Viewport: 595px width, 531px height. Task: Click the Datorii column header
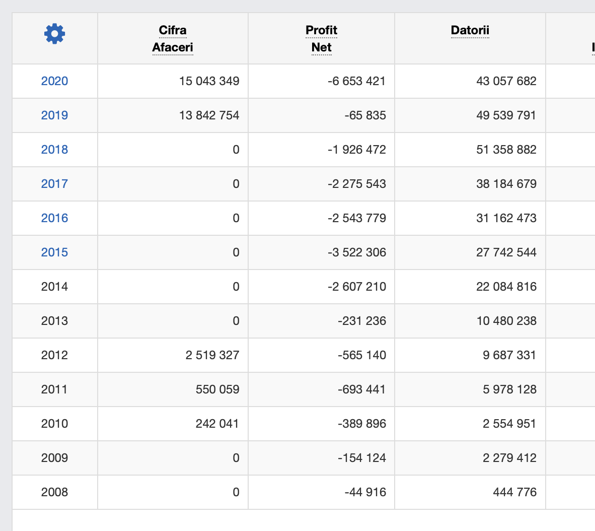pyautogui.click(x=470, y=31)
